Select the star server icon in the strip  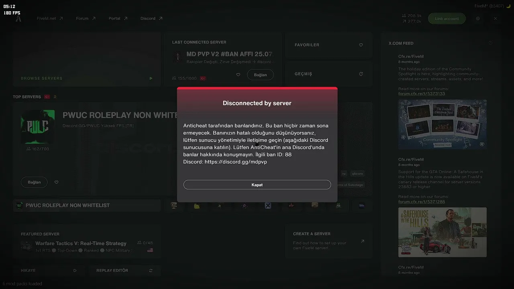219,206
